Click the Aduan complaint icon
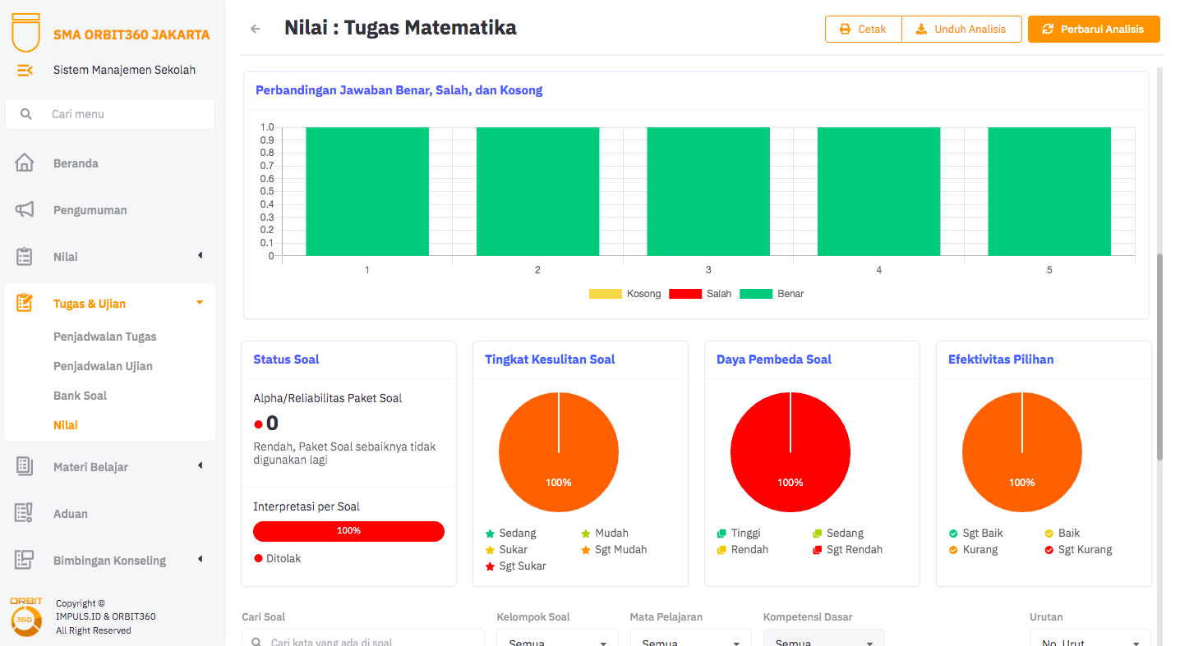Viewport: 1180px width, 646px height. click(25, 514)
